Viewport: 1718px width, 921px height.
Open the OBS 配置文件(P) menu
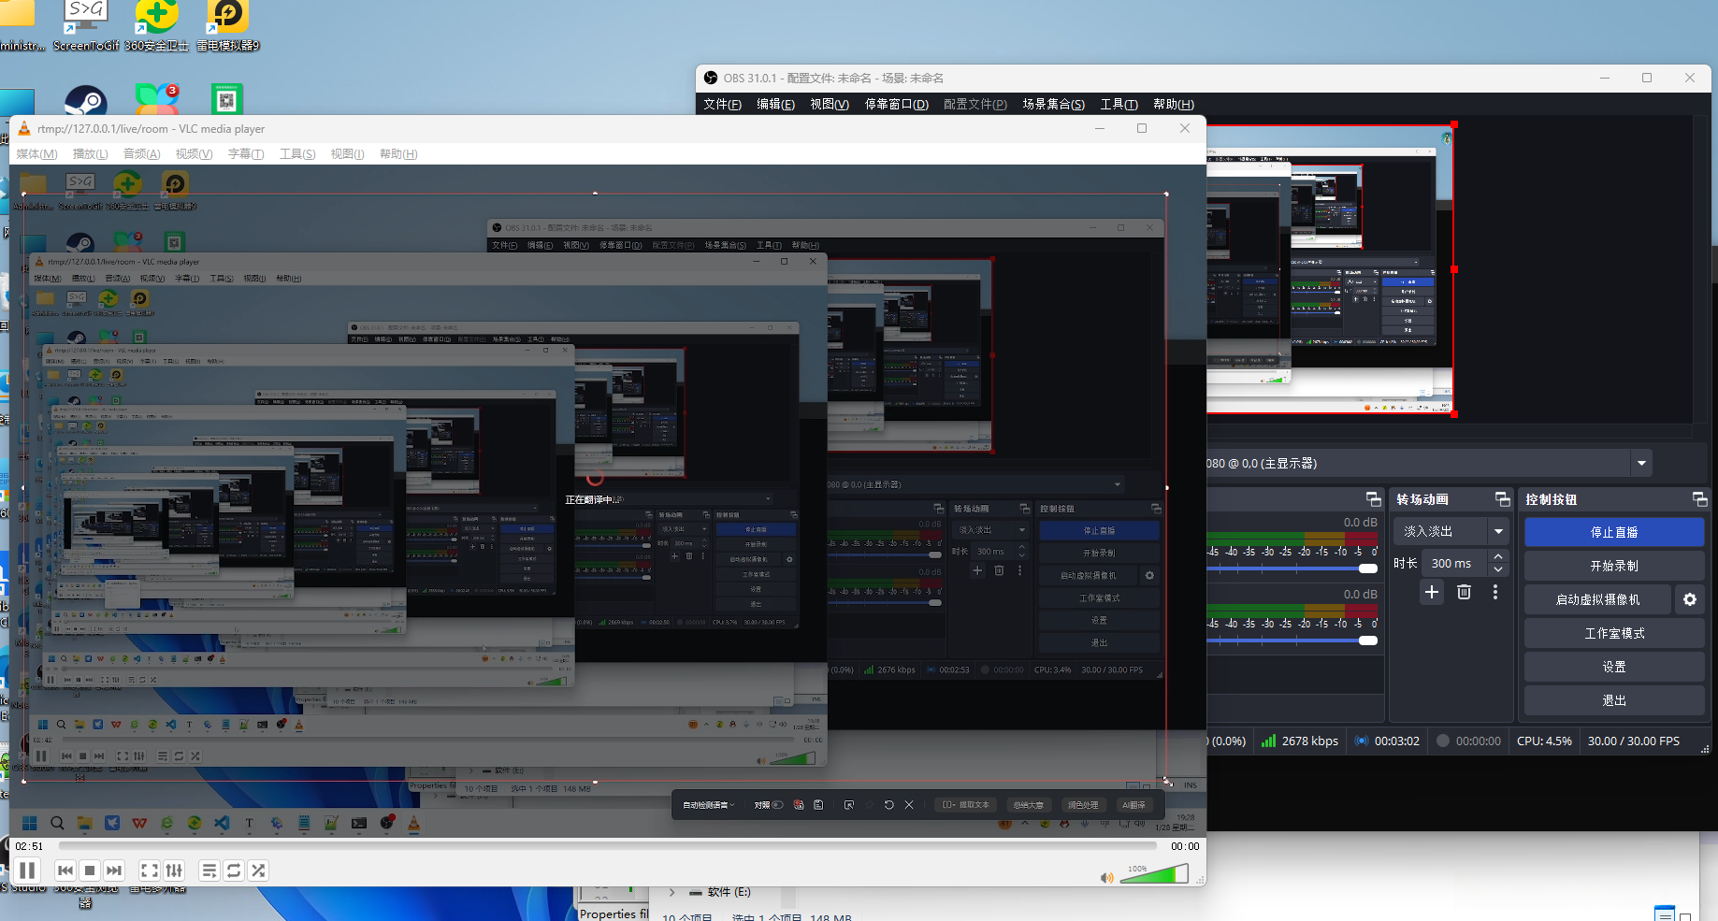click(975, 105)
